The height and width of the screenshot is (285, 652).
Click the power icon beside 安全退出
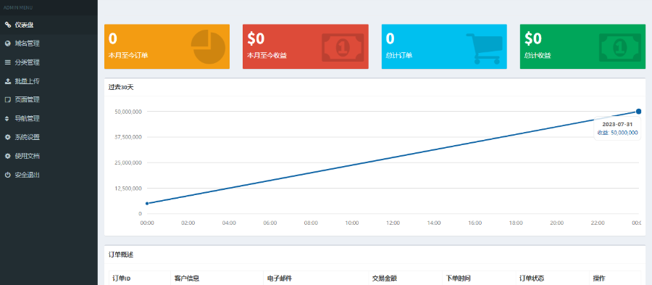[7, 175]
